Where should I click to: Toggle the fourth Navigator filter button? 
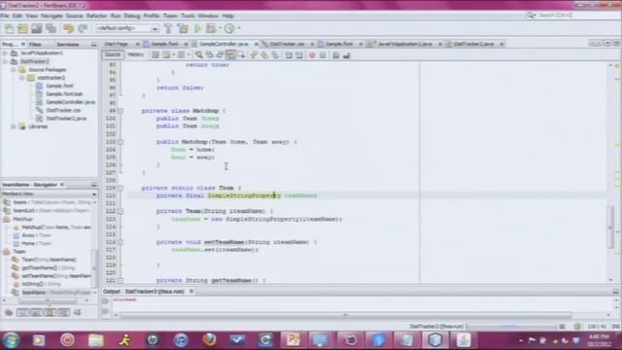[x=63, y=313]
